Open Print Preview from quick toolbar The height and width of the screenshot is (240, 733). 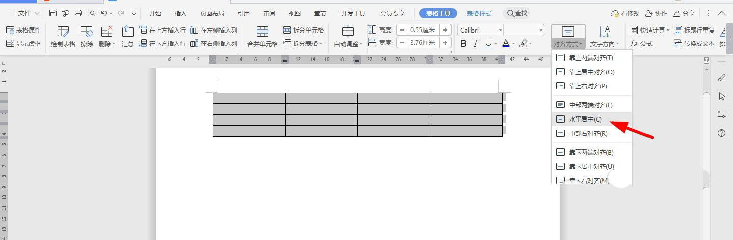91,13
